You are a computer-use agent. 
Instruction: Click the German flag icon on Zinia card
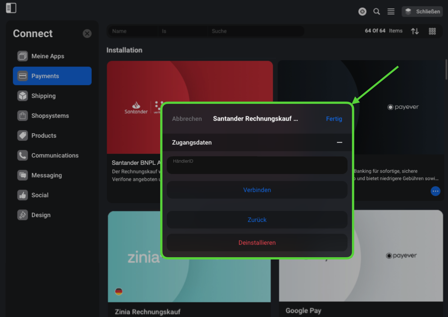click(119, 292)
